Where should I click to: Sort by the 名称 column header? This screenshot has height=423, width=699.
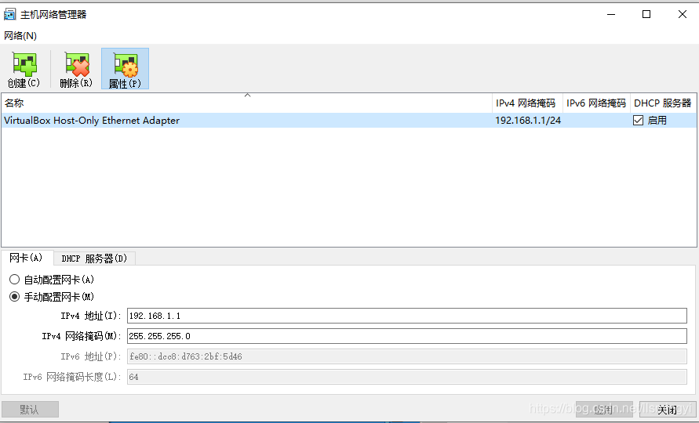[246, 103]
